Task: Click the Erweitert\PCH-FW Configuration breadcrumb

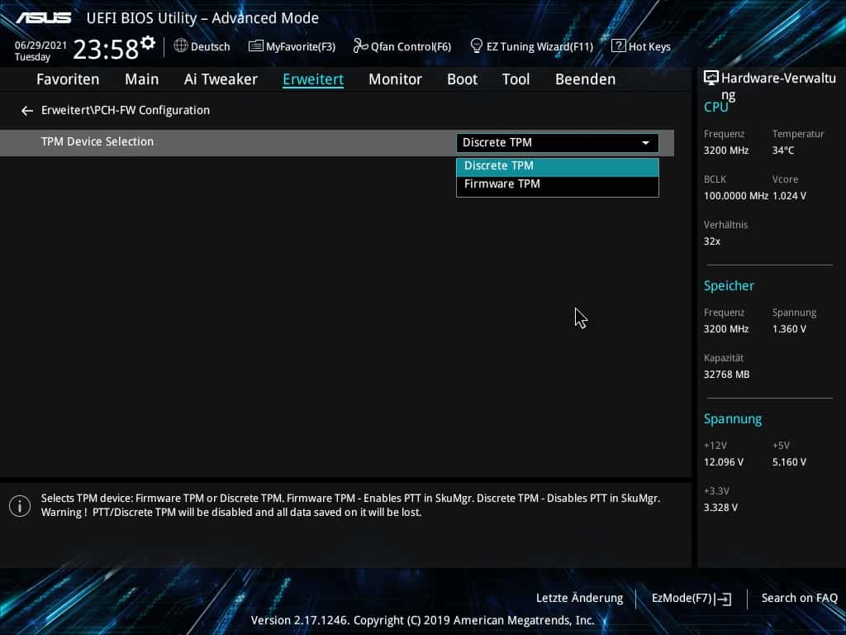Action: tap(126, 110)
